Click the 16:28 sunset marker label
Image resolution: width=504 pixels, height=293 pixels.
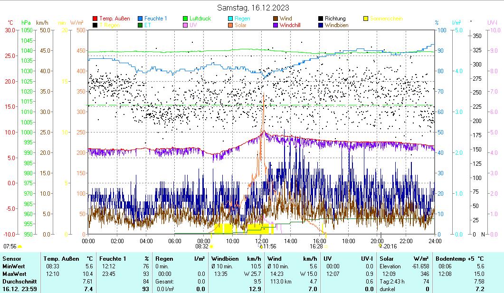[316, 246]
